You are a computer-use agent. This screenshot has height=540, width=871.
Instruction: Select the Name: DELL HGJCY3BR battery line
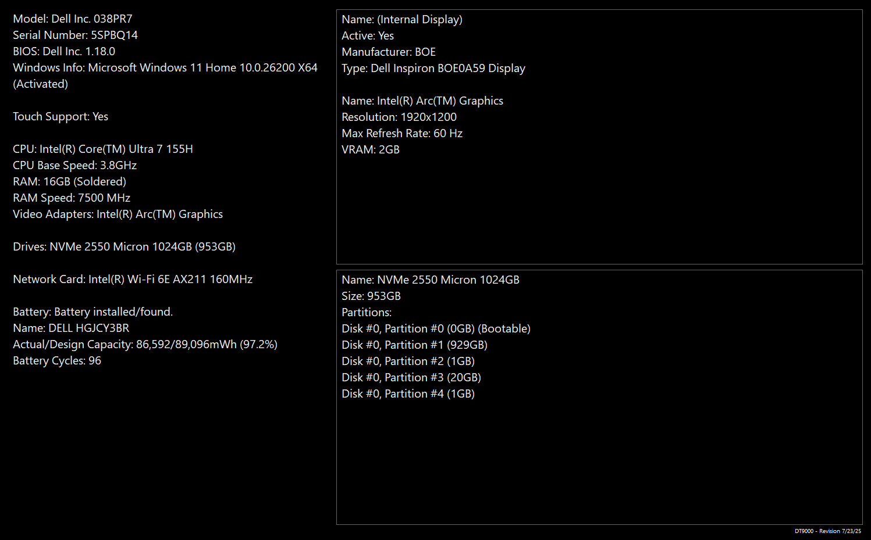tap(71, 328)
